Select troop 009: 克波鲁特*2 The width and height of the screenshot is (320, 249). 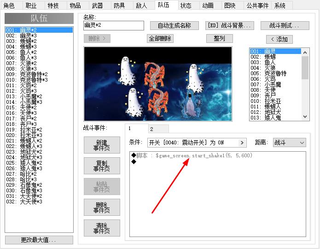coord(39,74)
